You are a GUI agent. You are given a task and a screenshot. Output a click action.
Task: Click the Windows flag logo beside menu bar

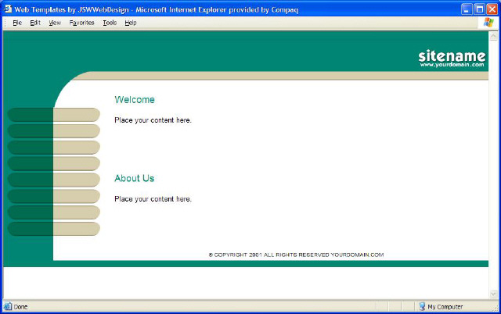coord(488,23)
